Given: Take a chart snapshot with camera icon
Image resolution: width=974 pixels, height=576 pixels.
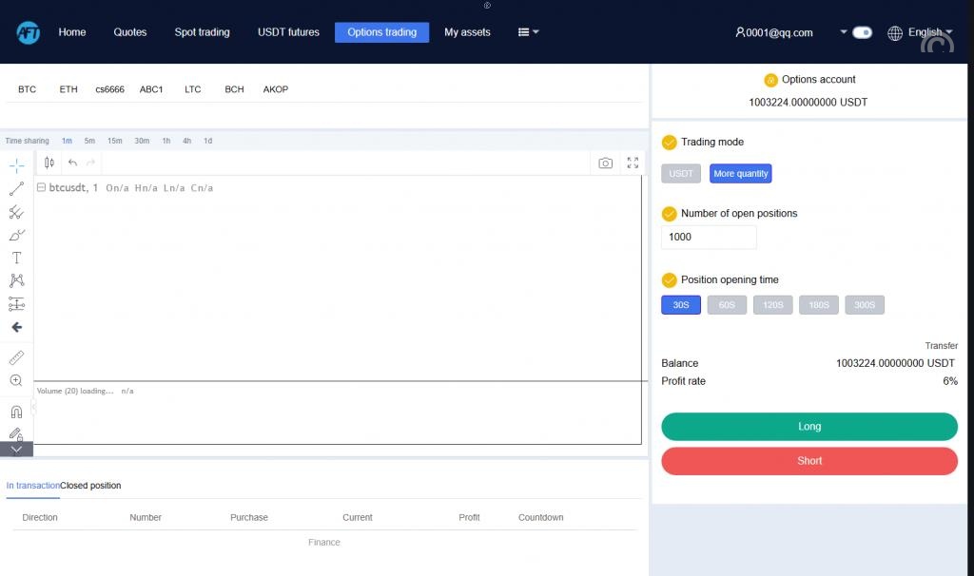Looking at the screenshot, I should [x=605, y=163].
